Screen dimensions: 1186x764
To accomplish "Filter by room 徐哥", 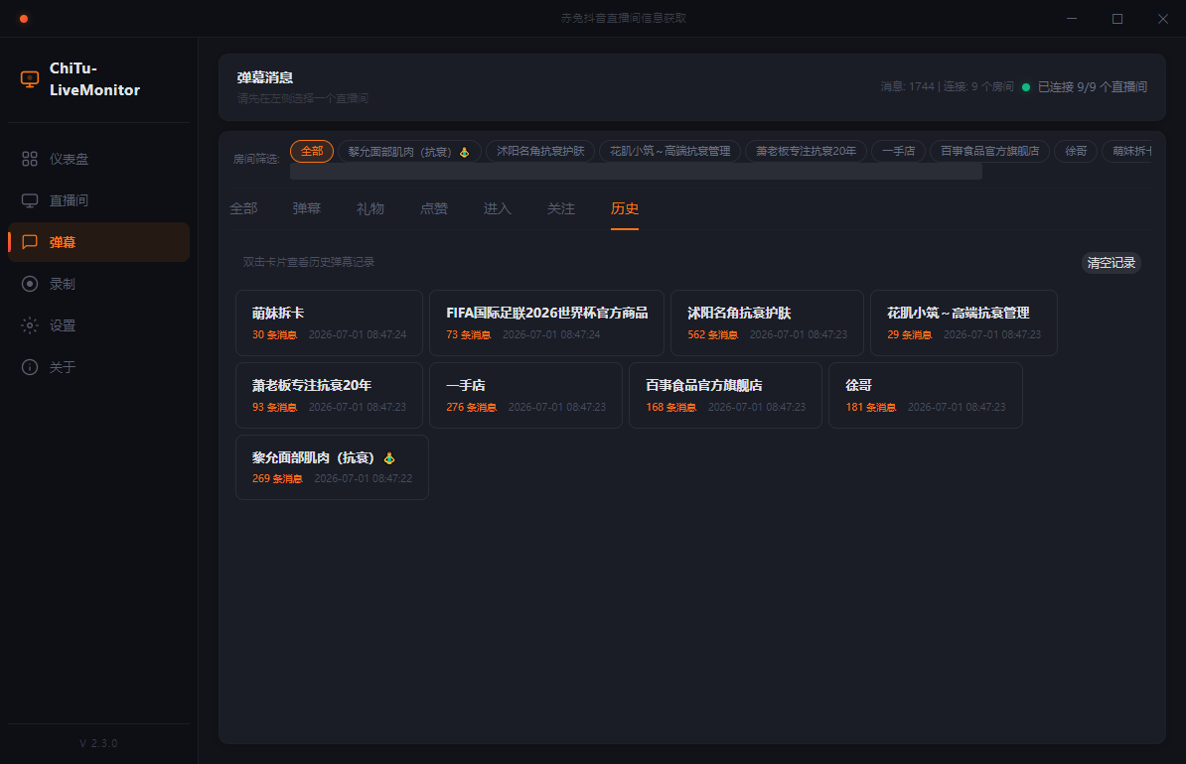I will click(x=1076, y=151).
